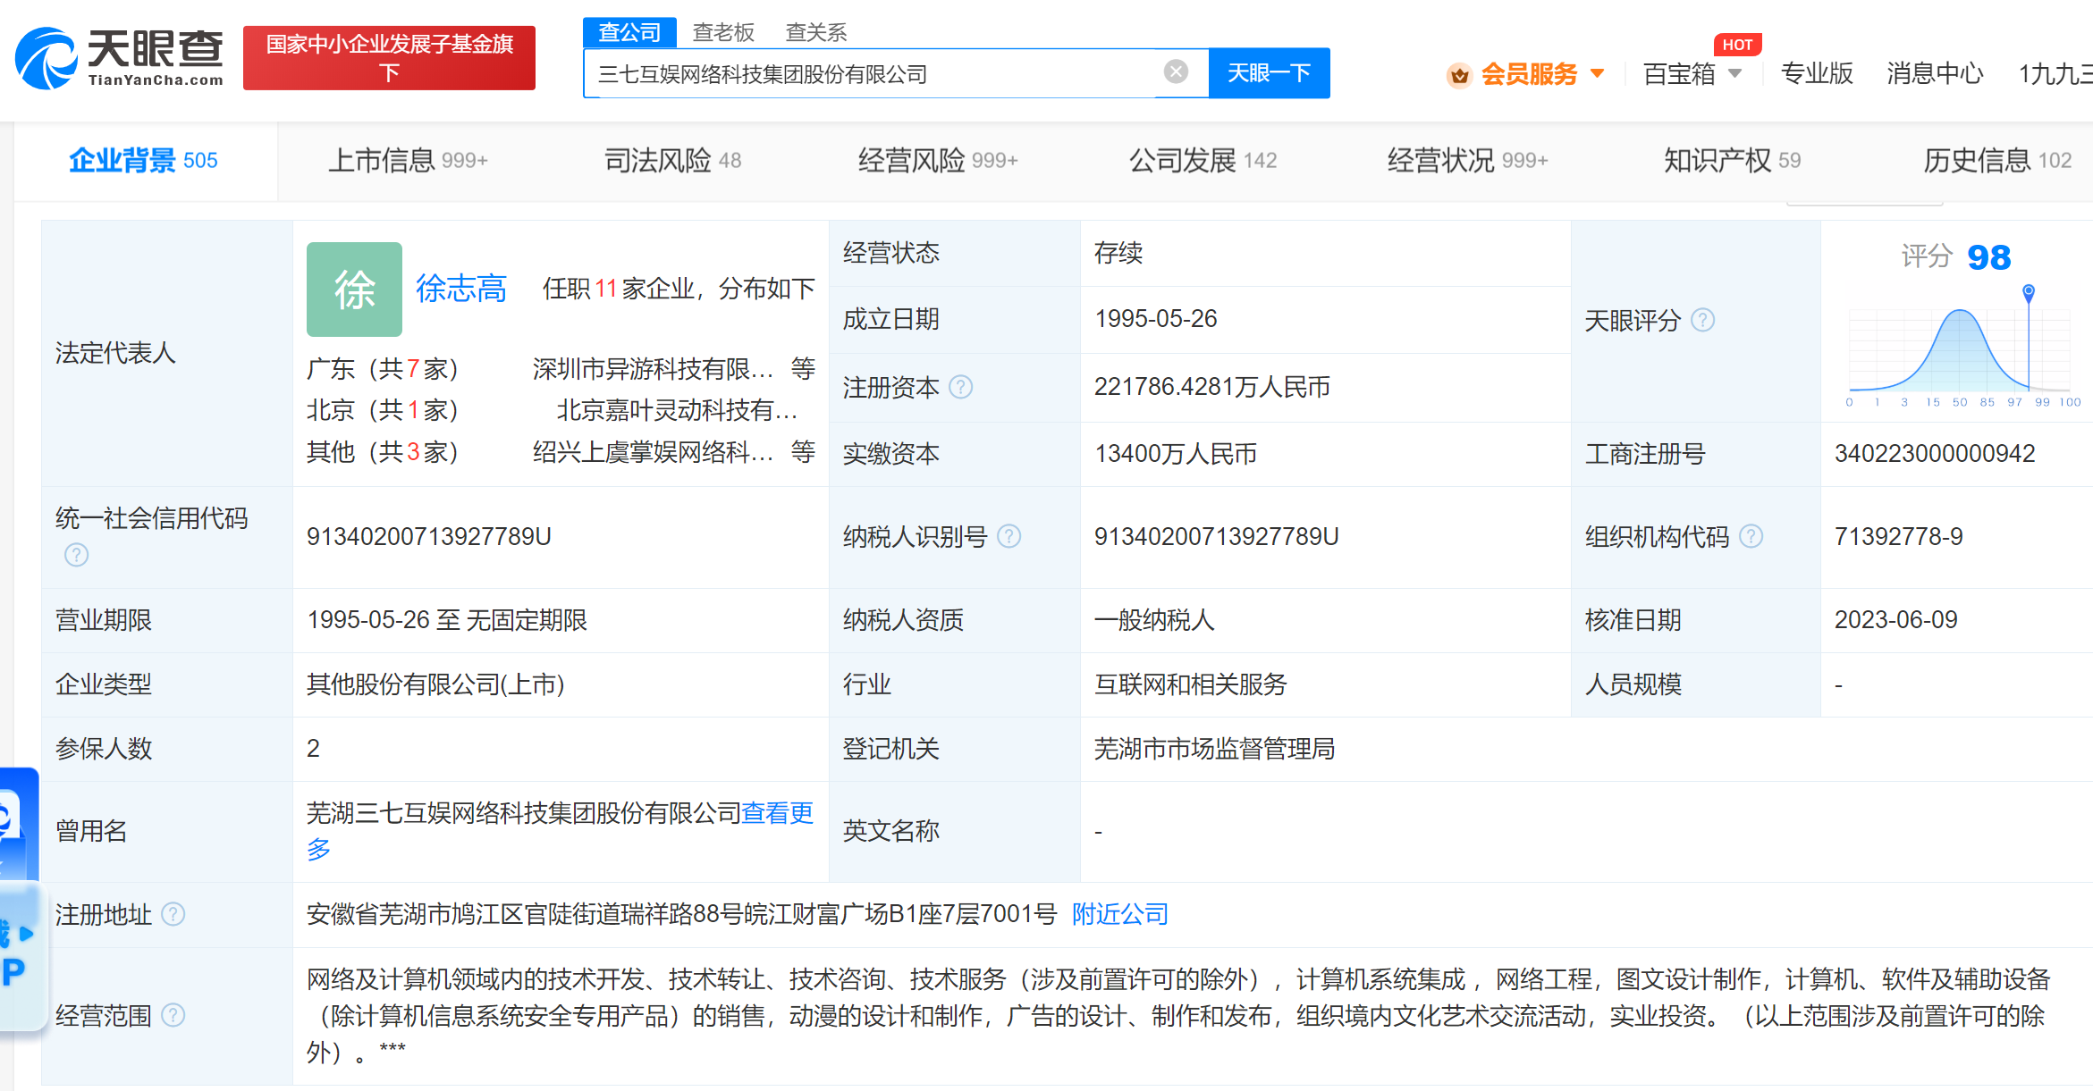
Task: Open help icon next to 组织机构代码
Action: tap(1751, 536)
